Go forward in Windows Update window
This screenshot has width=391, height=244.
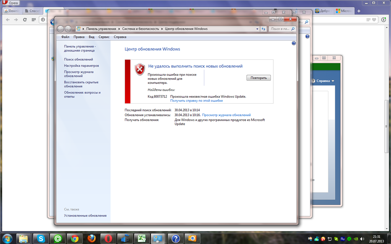pyautogui.click(x=68, y=29)
